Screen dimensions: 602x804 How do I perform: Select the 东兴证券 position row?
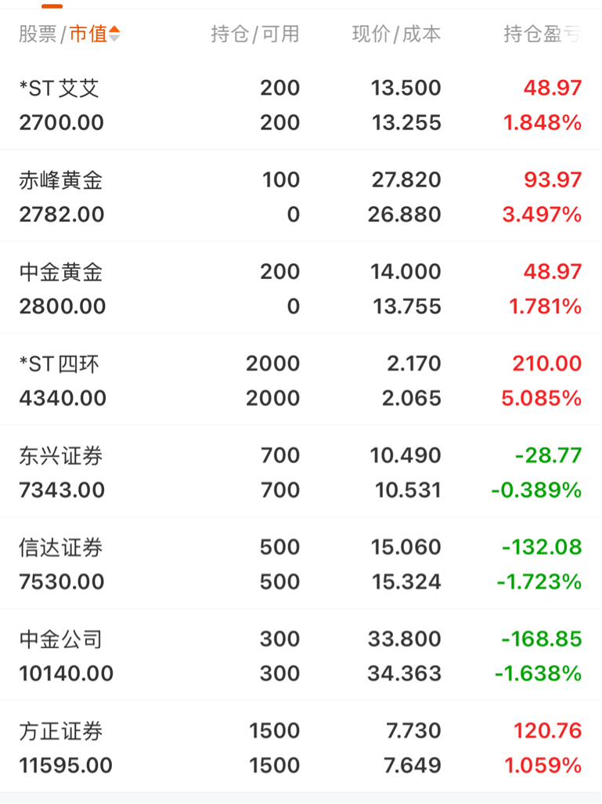pos(301,471)
